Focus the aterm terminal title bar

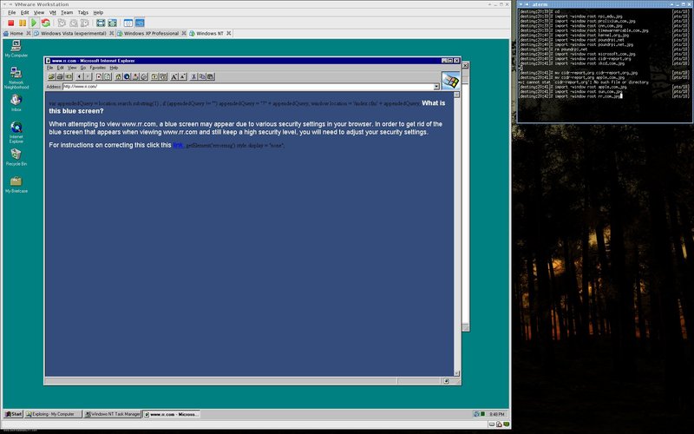(605, 4)
